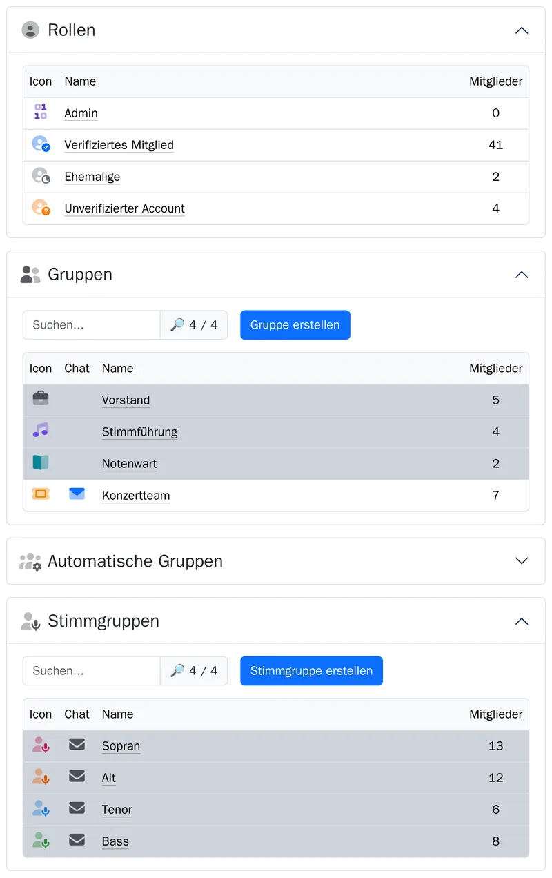This screenshot has width=552, height=878.
Task: Open the Verifiziertes Mitglied link
Action: click(x=119, y=145)
